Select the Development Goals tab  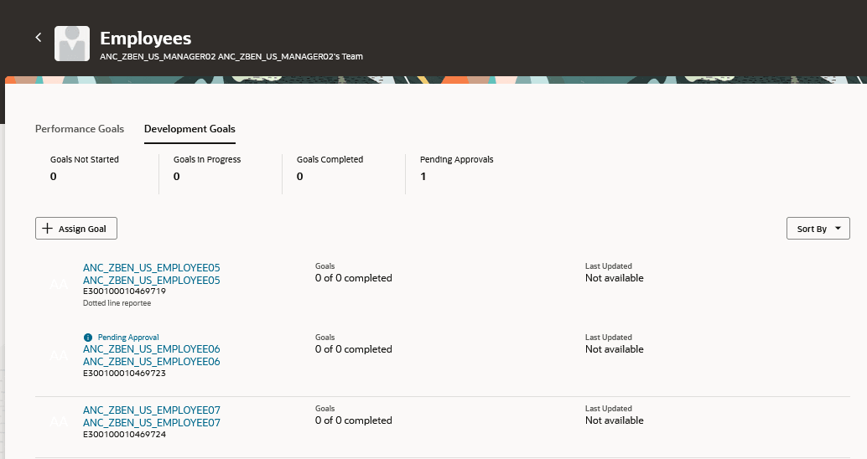tap(189, 129)
